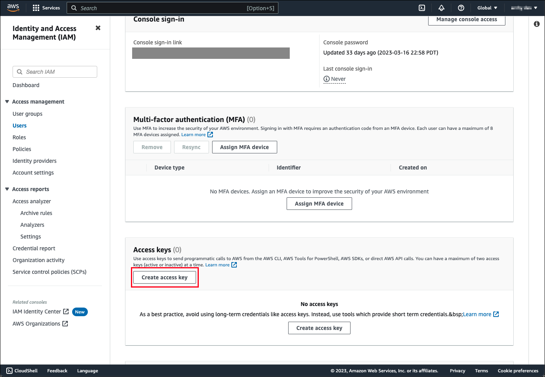Open the Access keys Learn more external icon

(234, 265)
